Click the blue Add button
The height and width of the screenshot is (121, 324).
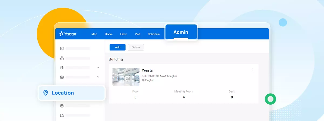[117, 47]
